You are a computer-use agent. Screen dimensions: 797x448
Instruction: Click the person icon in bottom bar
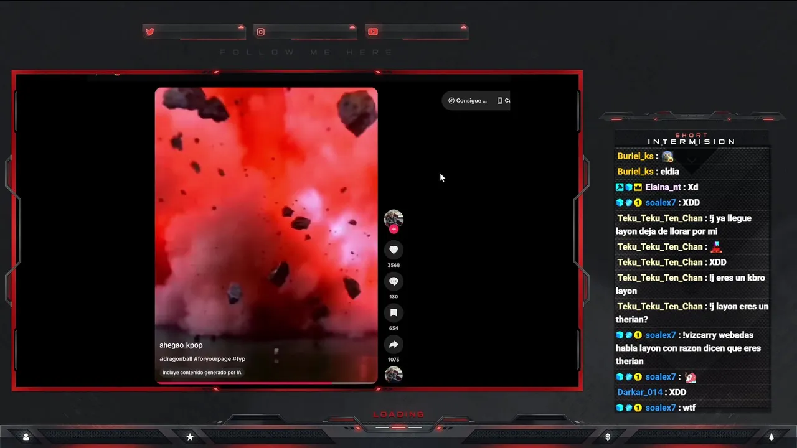26,437
